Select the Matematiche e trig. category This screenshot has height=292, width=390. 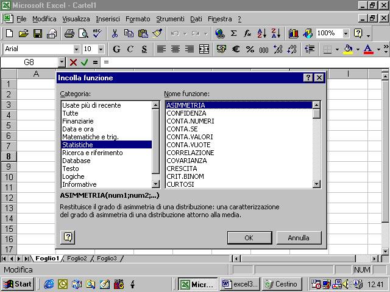point(106,137)
